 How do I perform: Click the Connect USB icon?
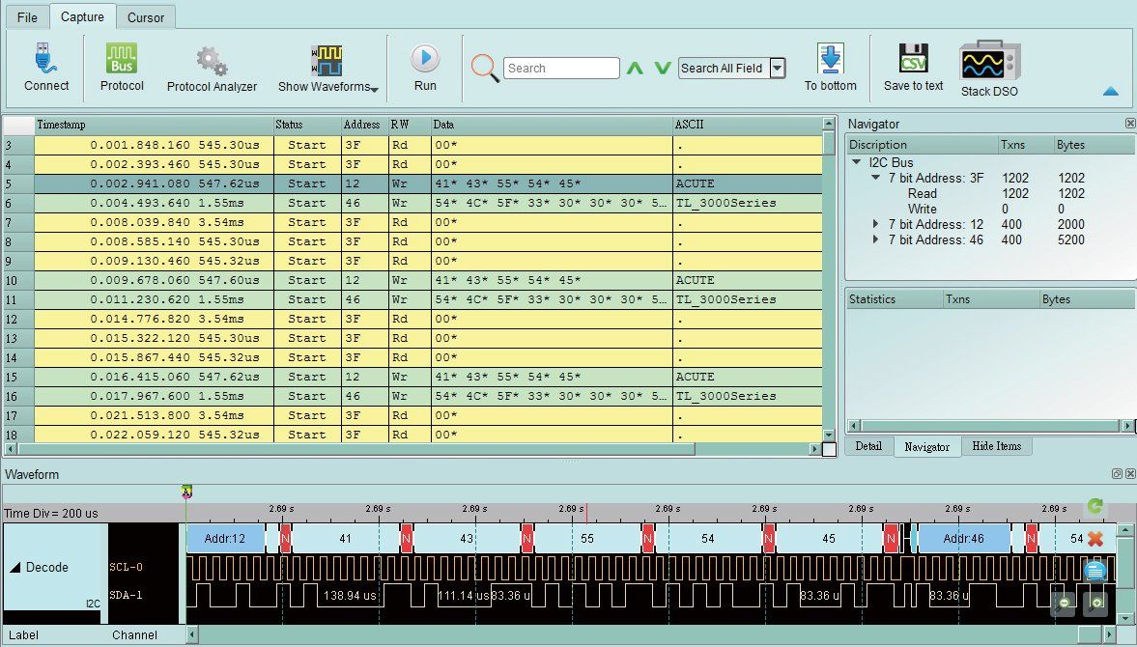[46, 59]
